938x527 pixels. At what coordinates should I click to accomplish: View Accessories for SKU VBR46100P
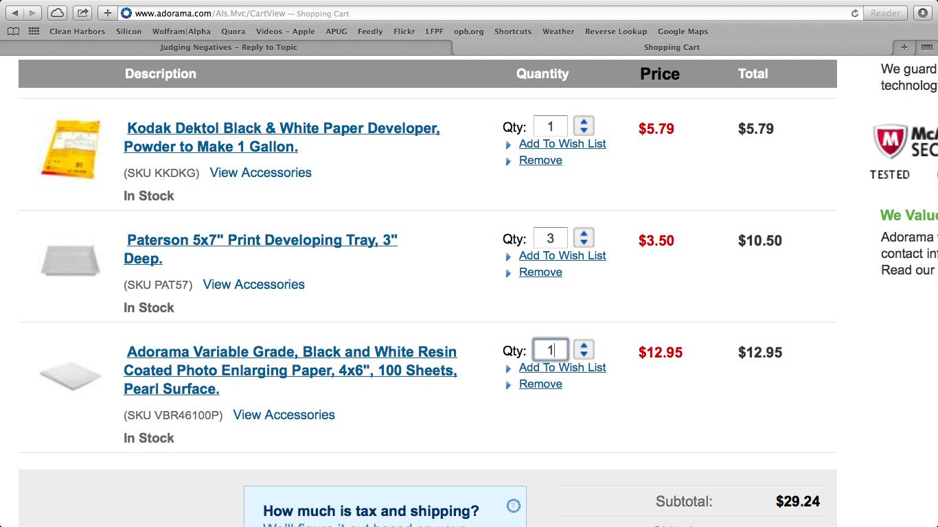[284, 415]
